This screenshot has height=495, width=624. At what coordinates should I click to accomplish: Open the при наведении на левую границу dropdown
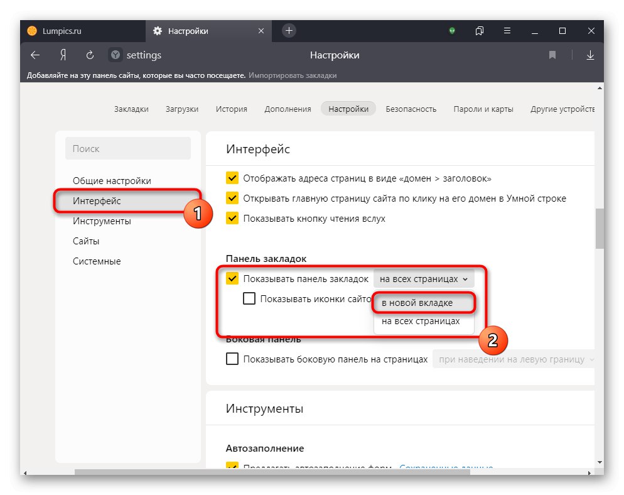[x=515, y=359]
